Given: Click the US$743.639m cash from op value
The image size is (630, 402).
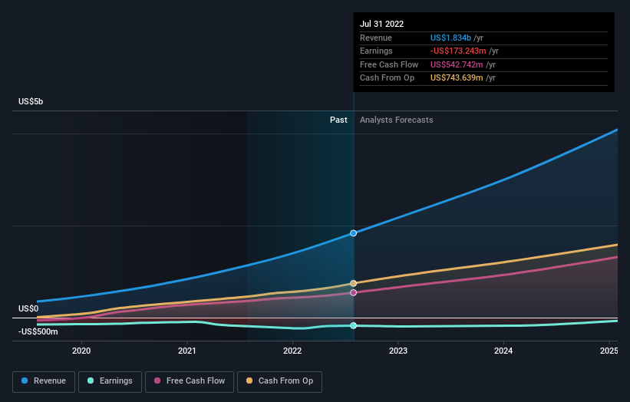Looking at the screenshot, I should (x=457, y=78).
